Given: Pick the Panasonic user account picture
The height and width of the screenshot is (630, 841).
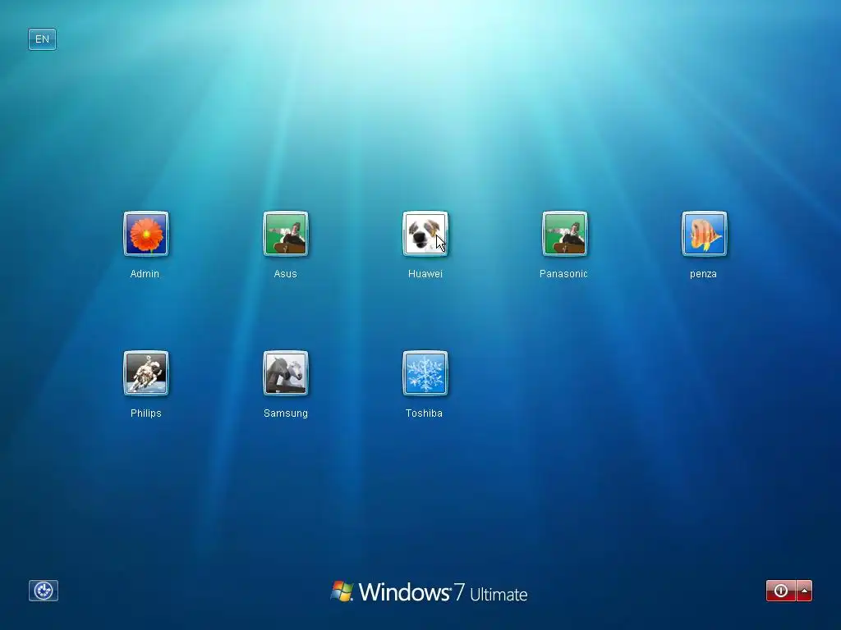Looking at the screenshot, I should [x=564, y=234].
